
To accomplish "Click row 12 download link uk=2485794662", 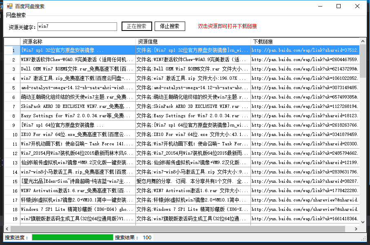I will [x=305, y=153].
